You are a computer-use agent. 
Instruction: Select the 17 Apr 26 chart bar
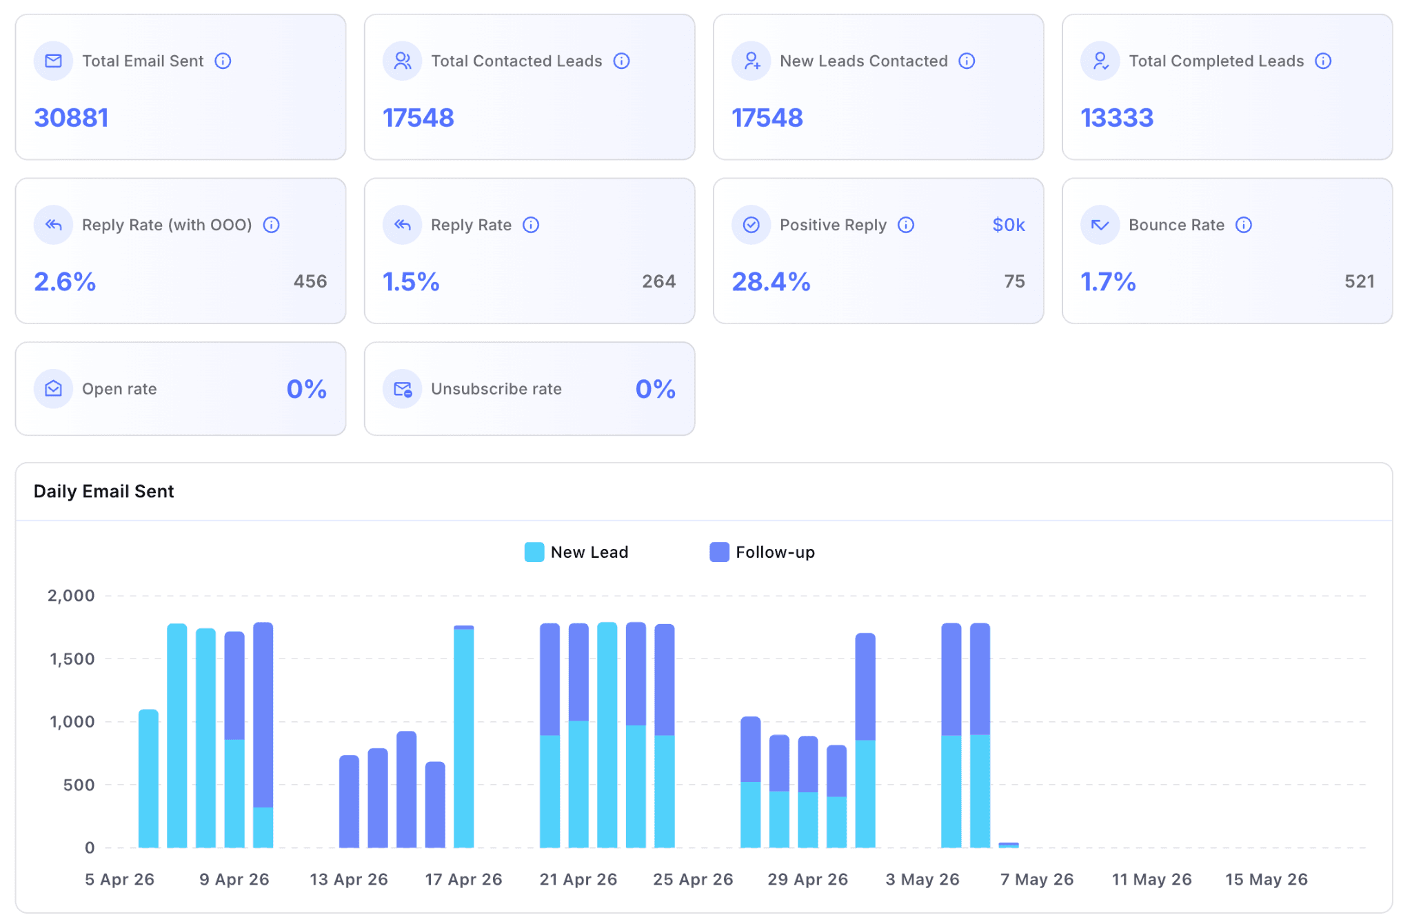coord(464,736)
